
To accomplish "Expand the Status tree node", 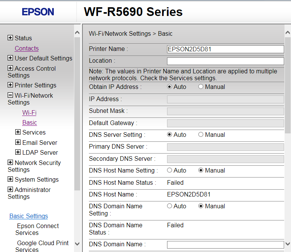I will (x=10, y=38).
